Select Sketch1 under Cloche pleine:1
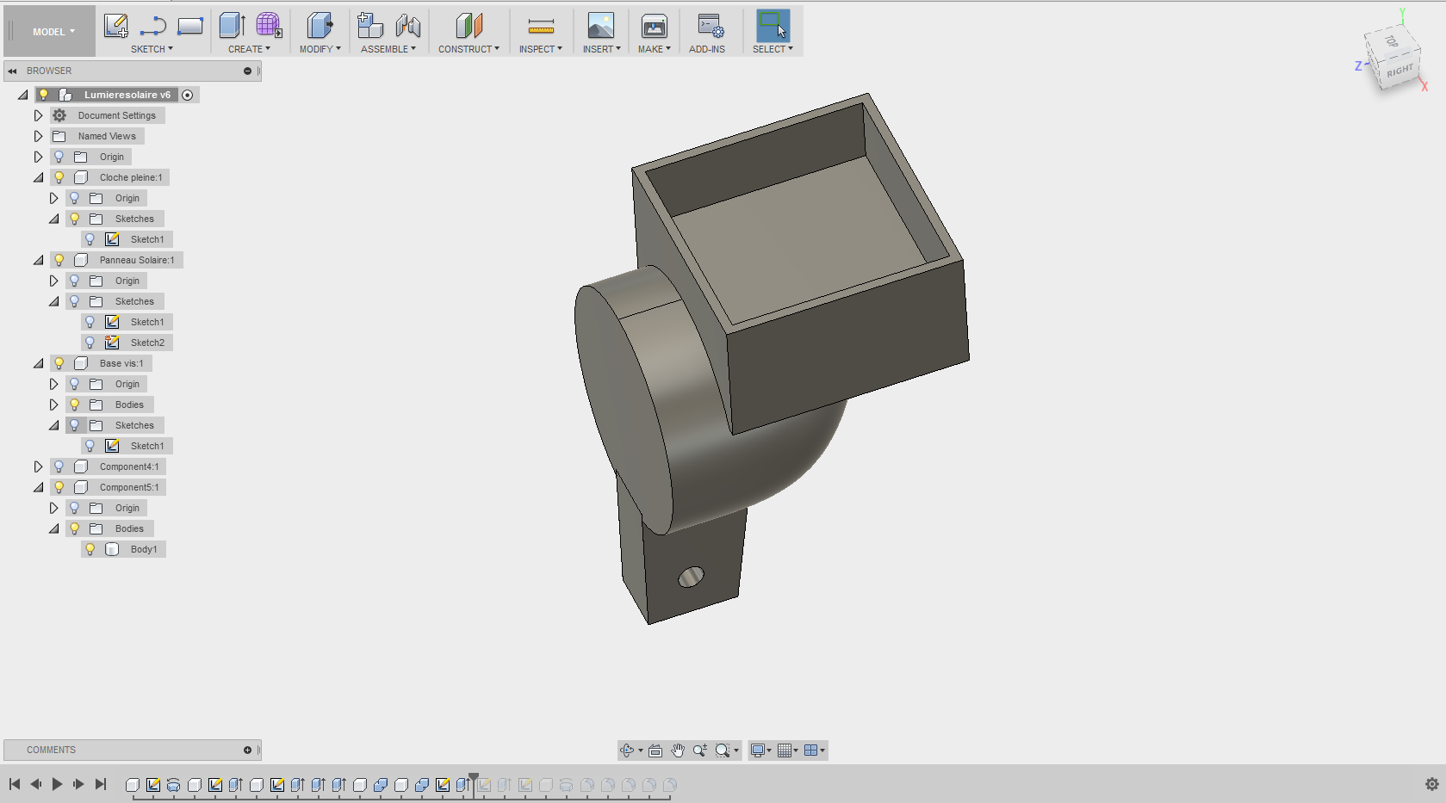 click(147, 239)
